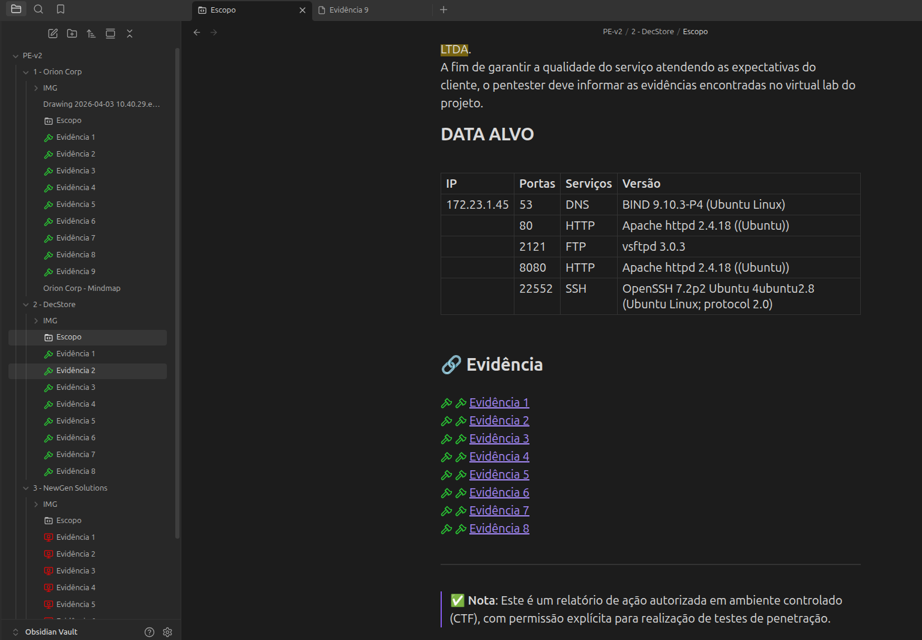Follow the Evidência 2 link in note
The width and height of the screenshot is (922, 640).
[x=499, y=420]
